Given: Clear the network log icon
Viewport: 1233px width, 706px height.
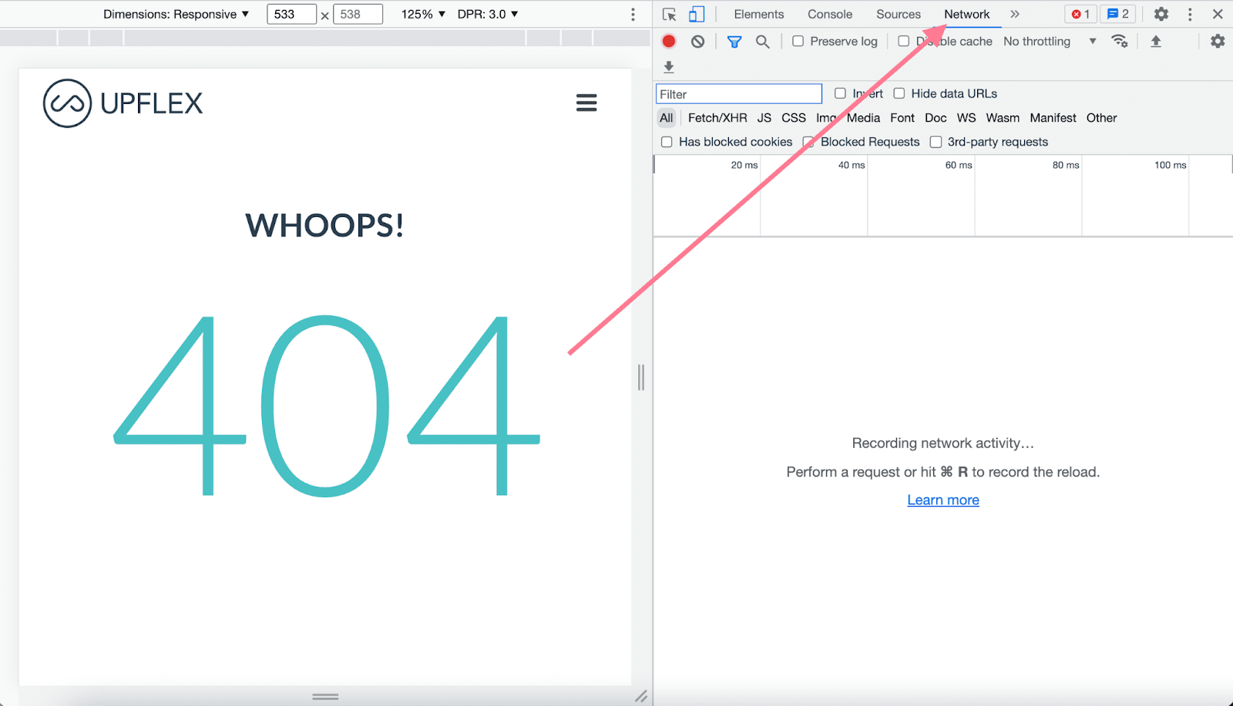Looking at the screenshot, I should [x=697, y=42].
